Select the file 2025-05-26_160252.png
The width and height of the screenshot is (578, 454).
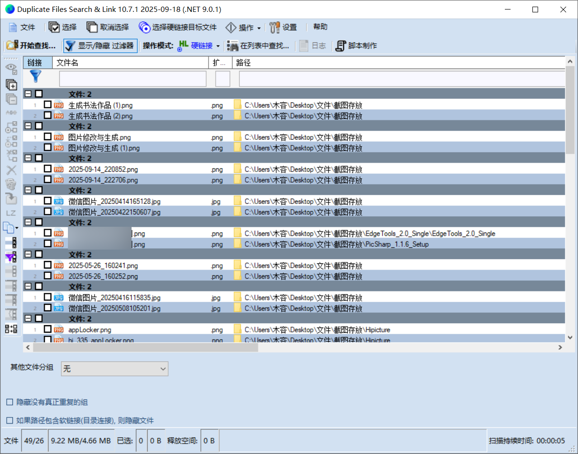(x=103, y=276)
